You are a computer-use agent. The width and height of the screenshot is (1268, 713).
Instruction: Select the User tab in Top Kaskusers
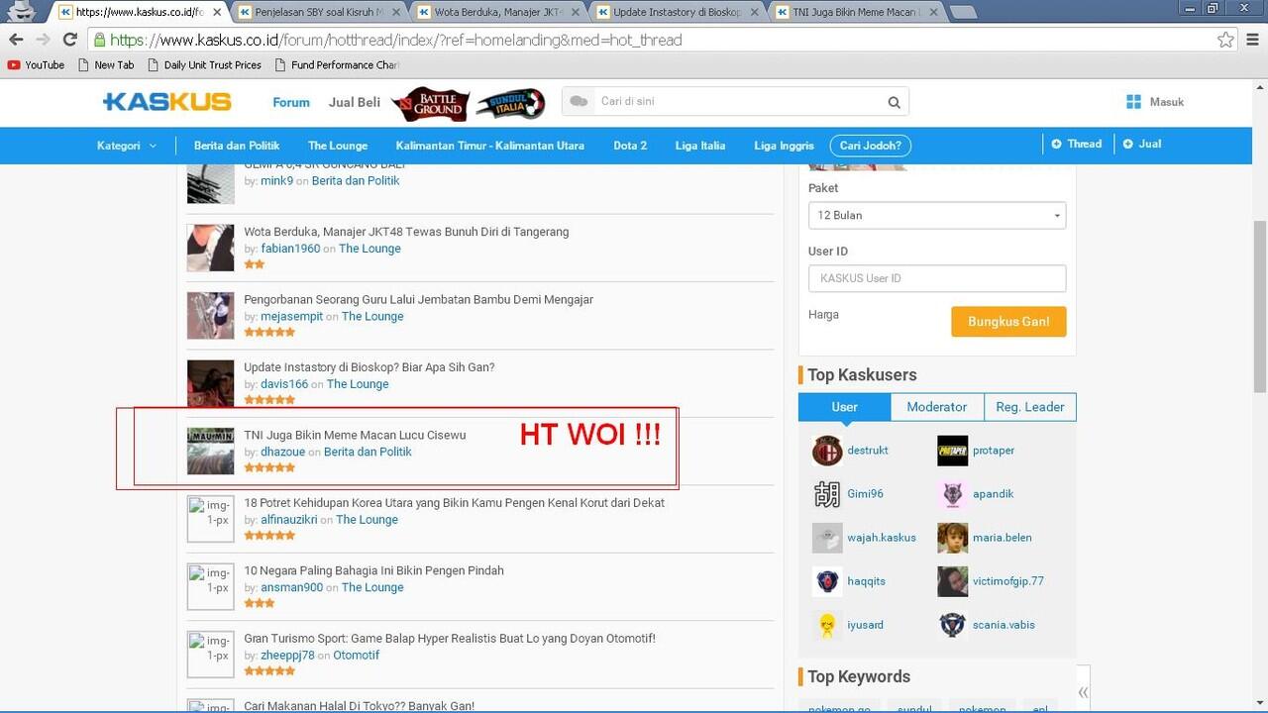[x=845, y=407]
